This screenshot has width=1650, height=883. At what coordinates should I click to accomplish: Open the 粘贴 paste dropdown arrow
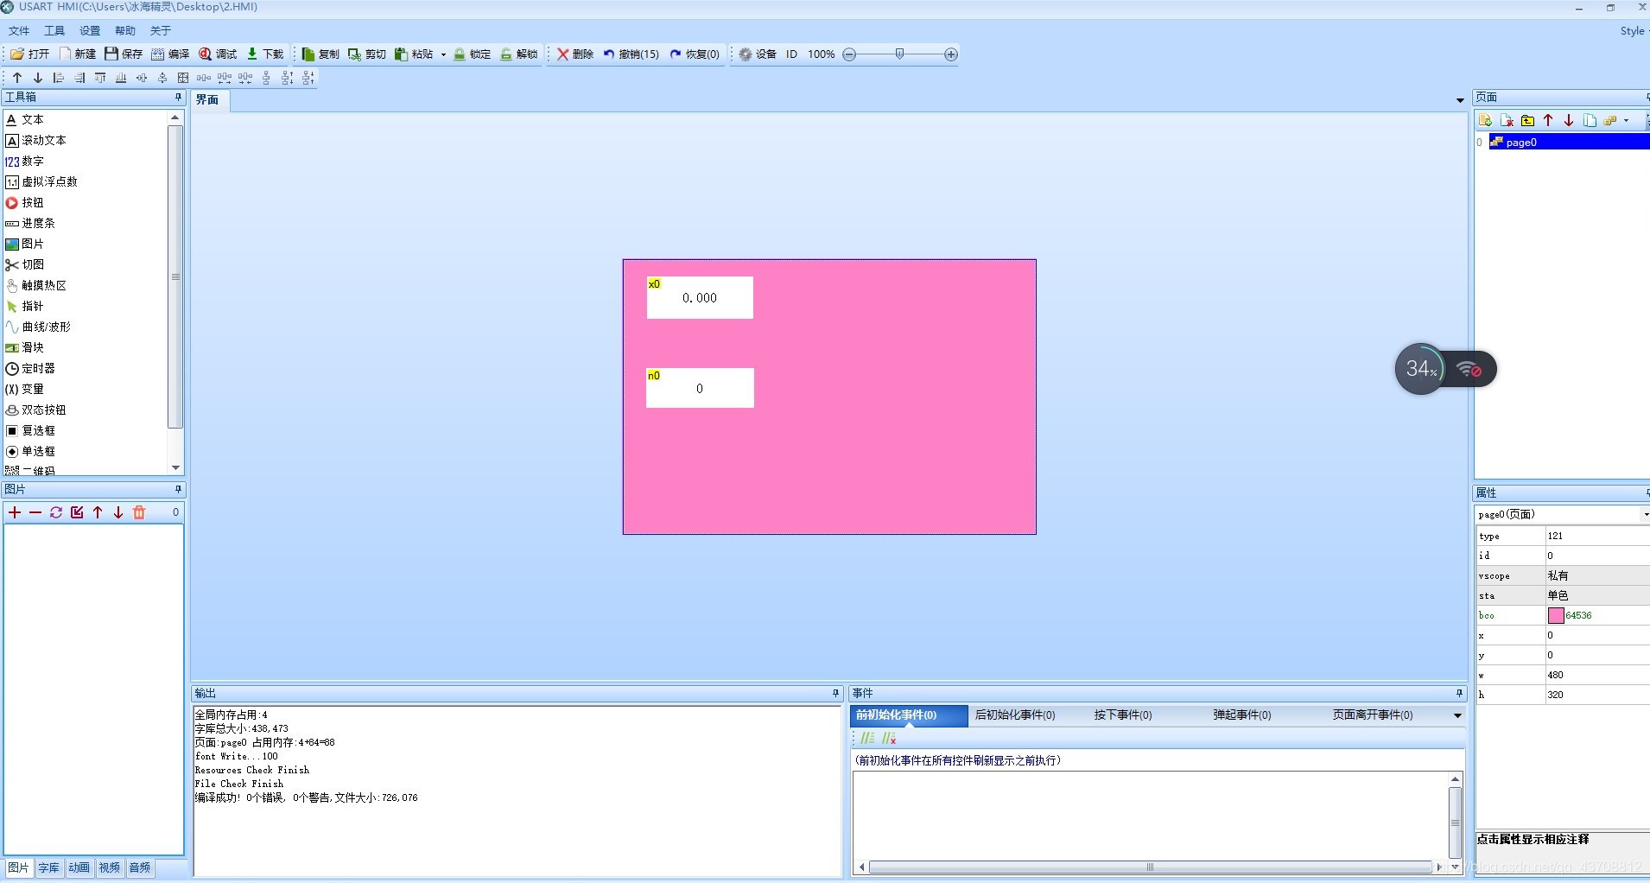[x=443, y=54]
